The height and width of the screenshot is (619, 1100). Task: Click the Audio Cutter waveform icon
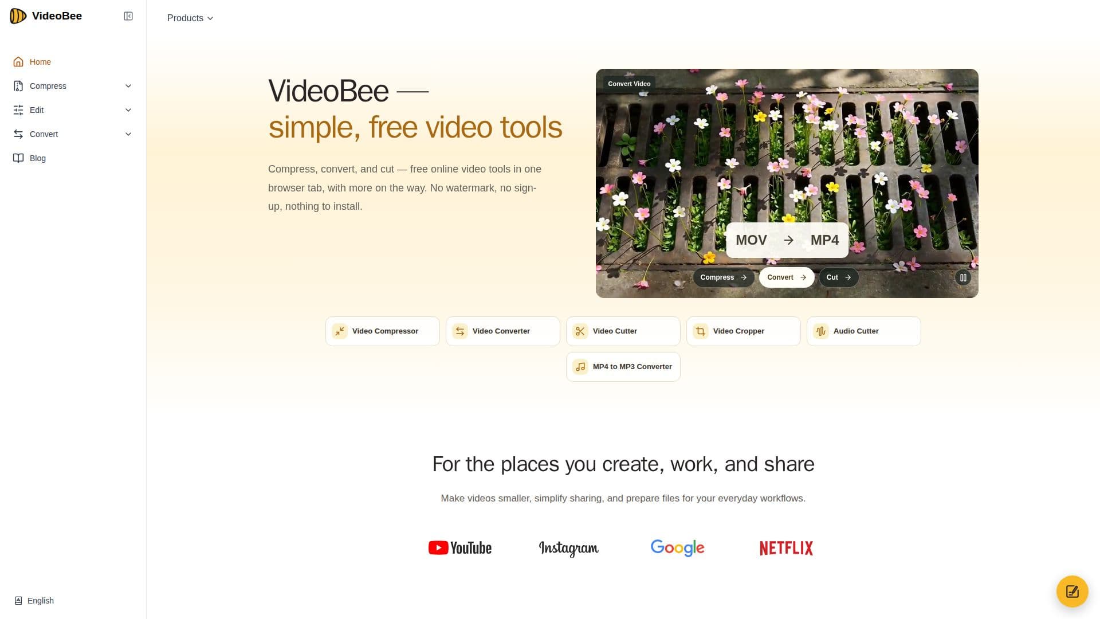click(x=821, y=331)
